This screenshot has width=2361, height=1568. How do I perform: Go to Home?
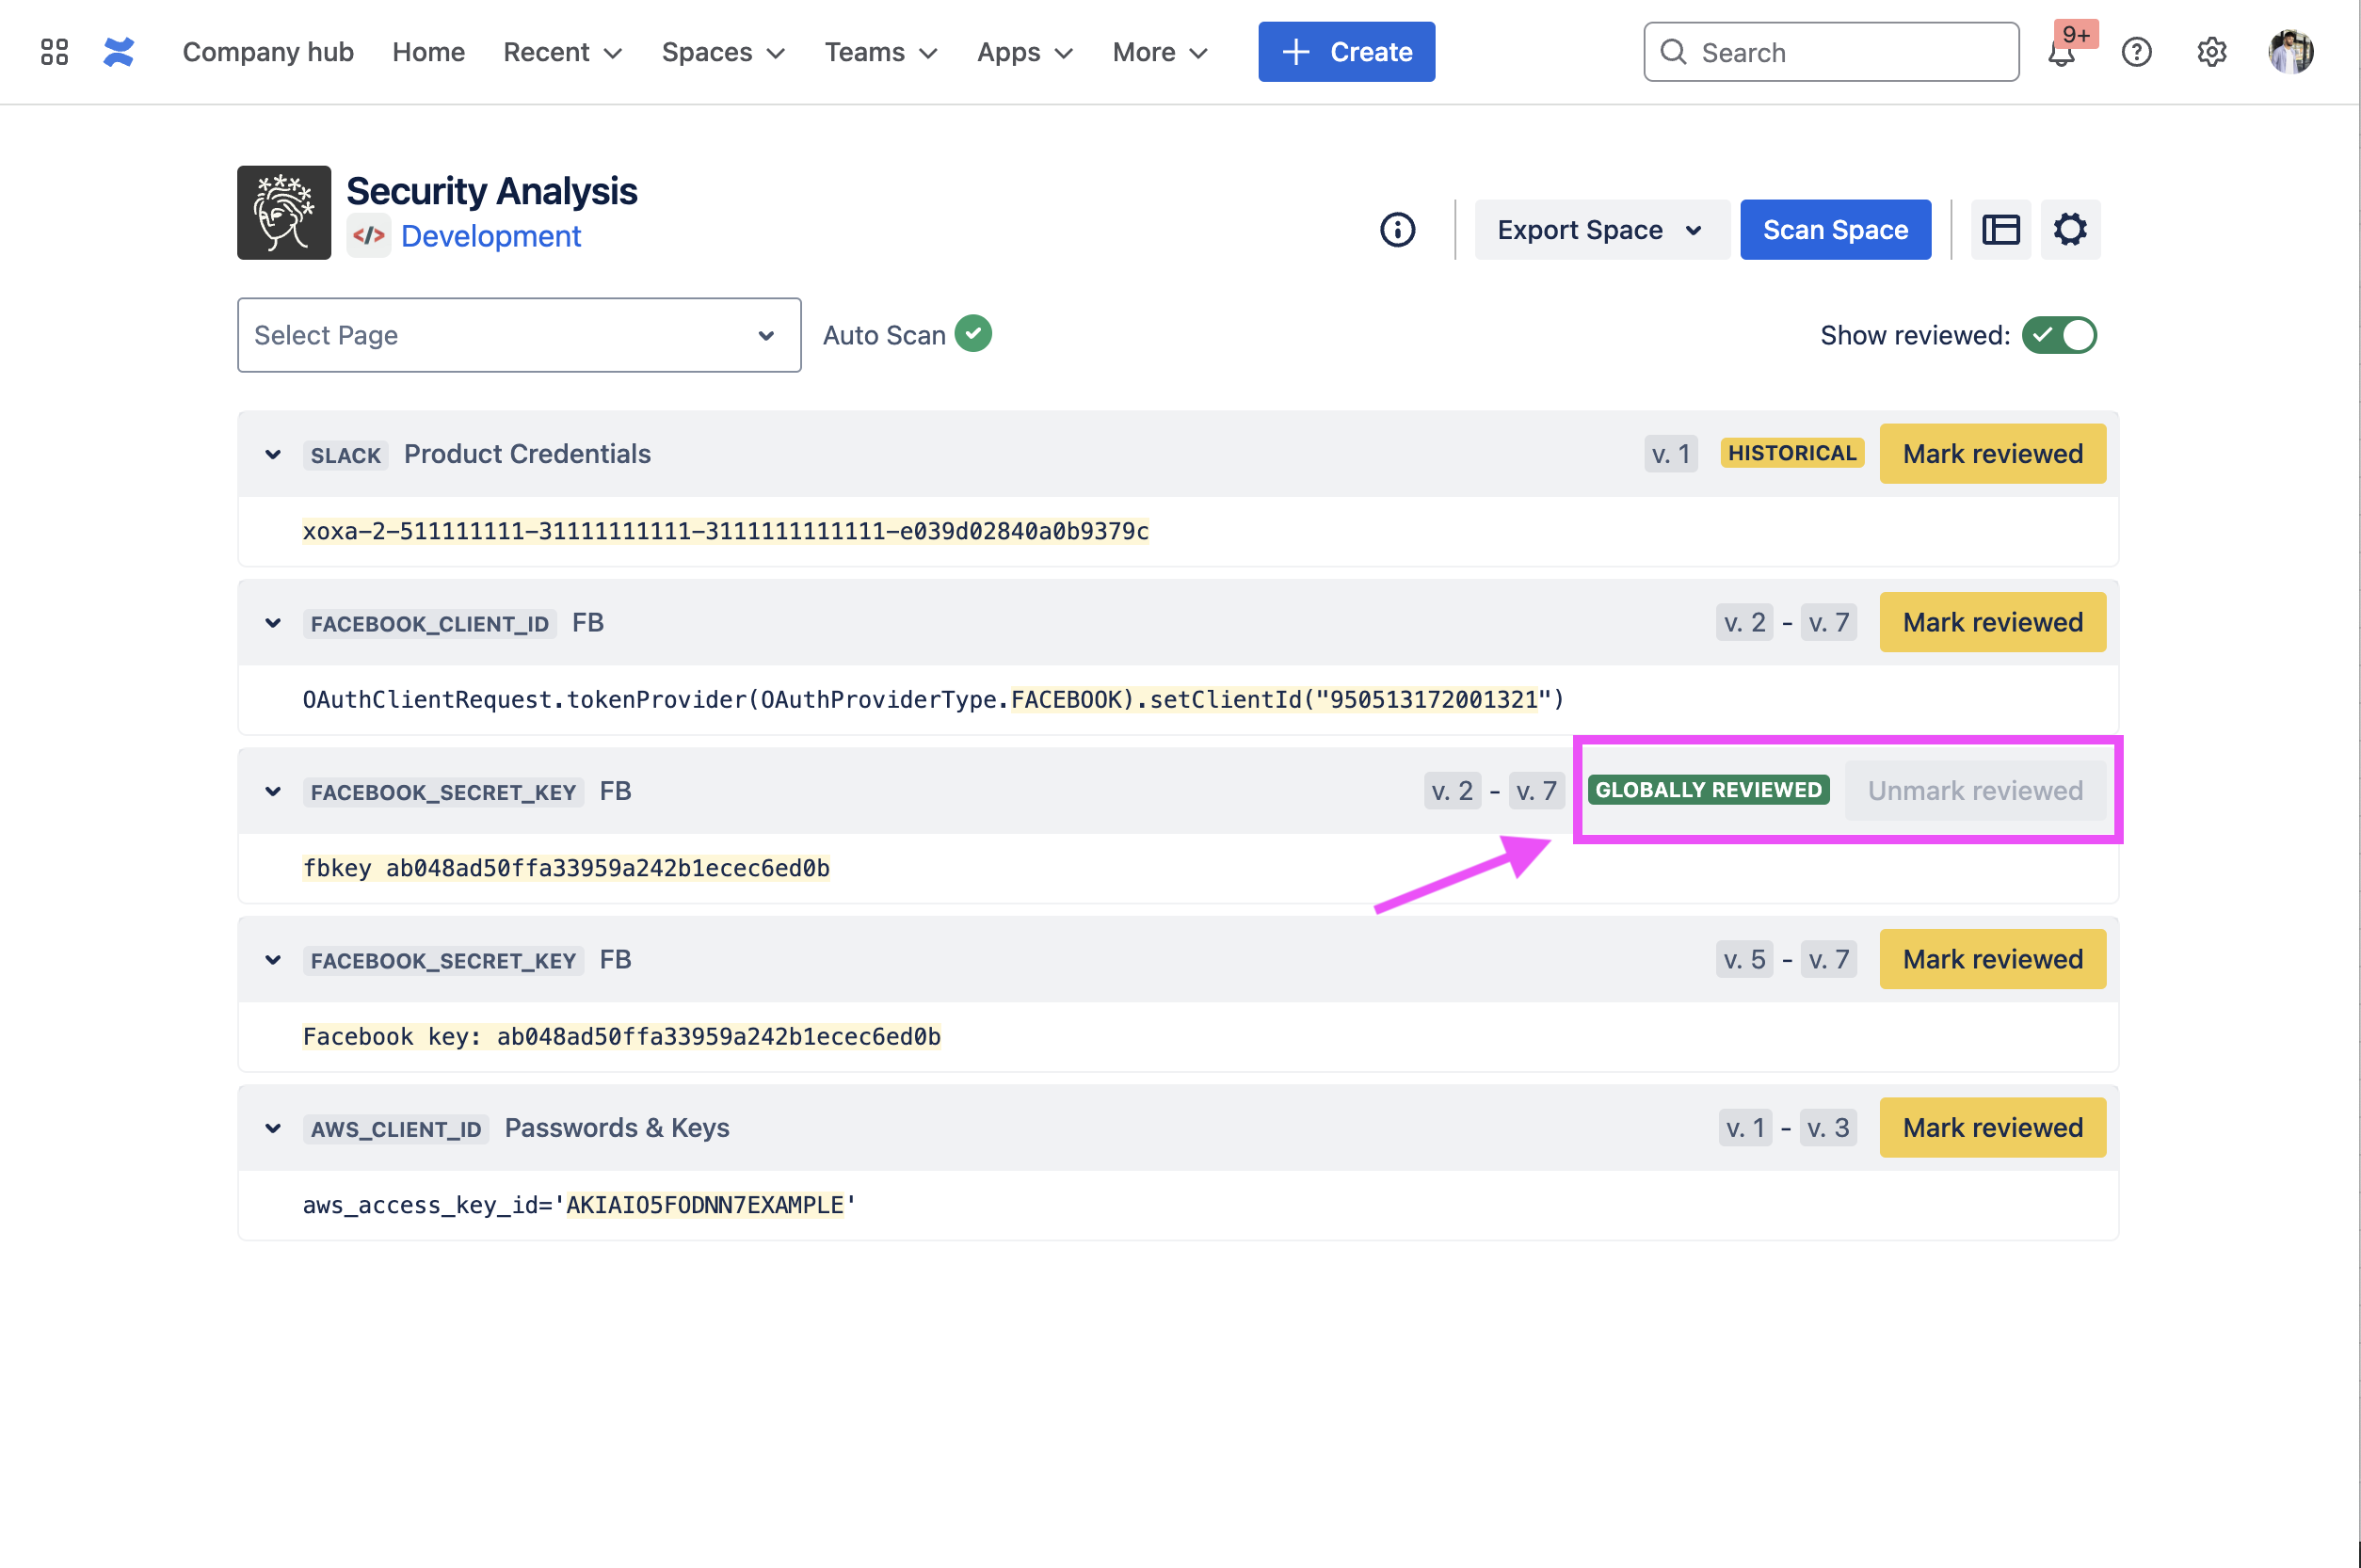click(429, 52)
